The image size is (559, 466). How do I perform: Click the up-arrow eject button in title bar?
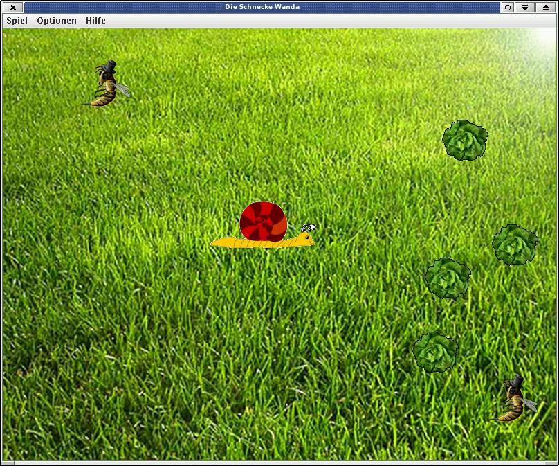click(546, 7)
